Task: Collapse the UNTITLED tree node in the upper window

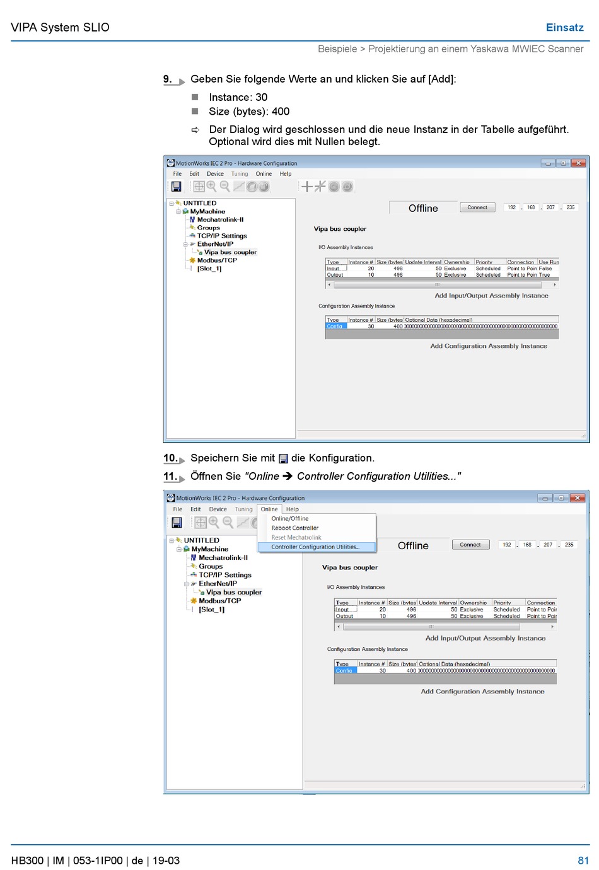Action: [x=172, y=204]
